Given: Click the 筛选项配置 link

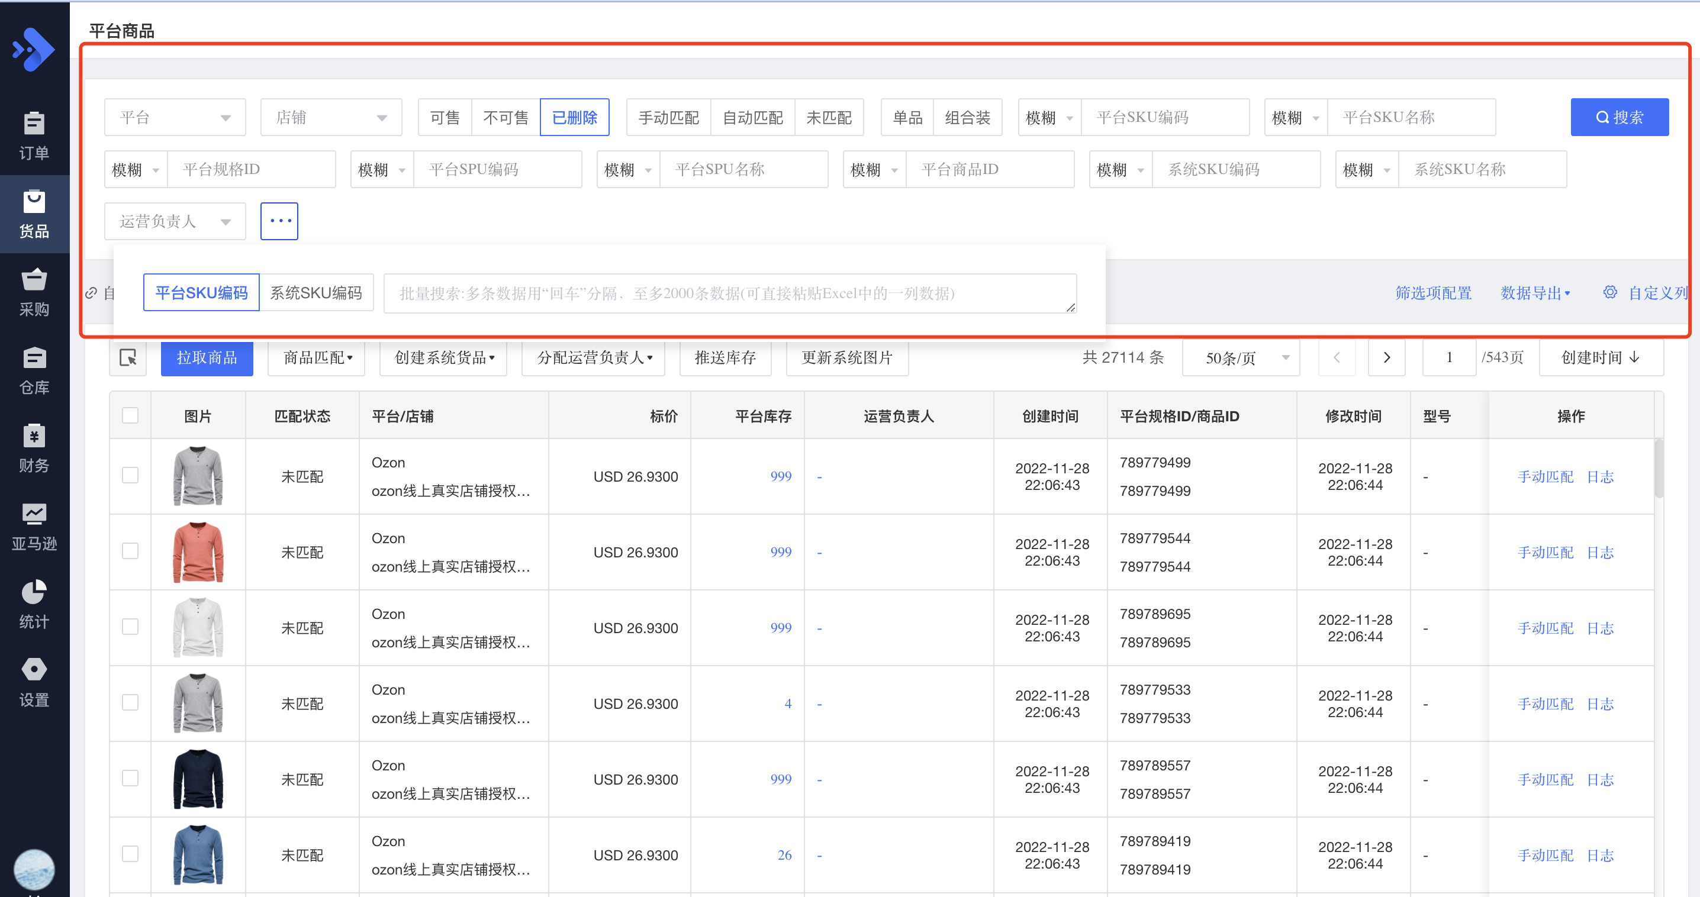Looking at the screenshot, I should click(x=1432, y=293).
